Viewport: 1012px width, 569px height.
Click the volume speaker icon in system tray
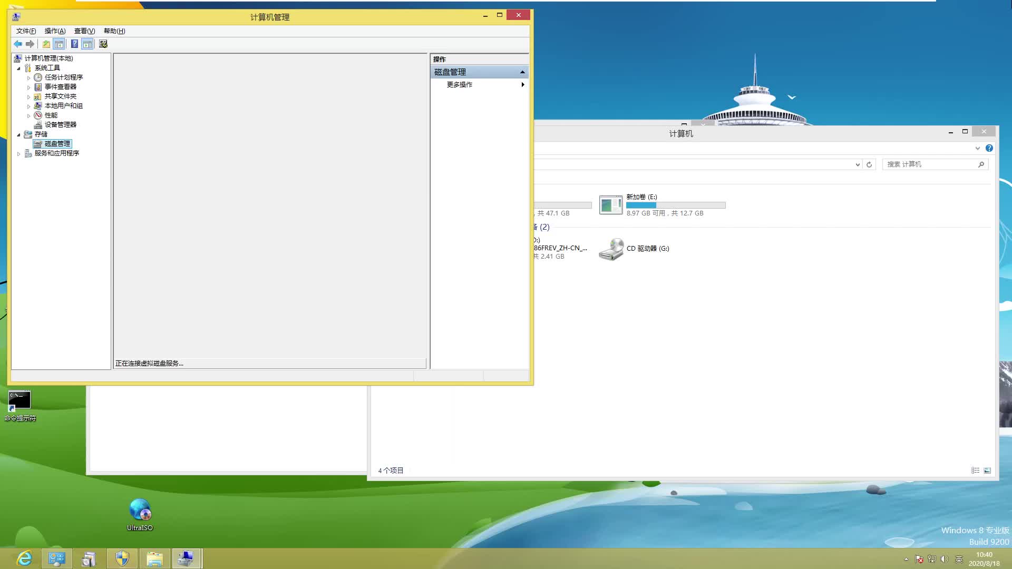click(945, 558)
